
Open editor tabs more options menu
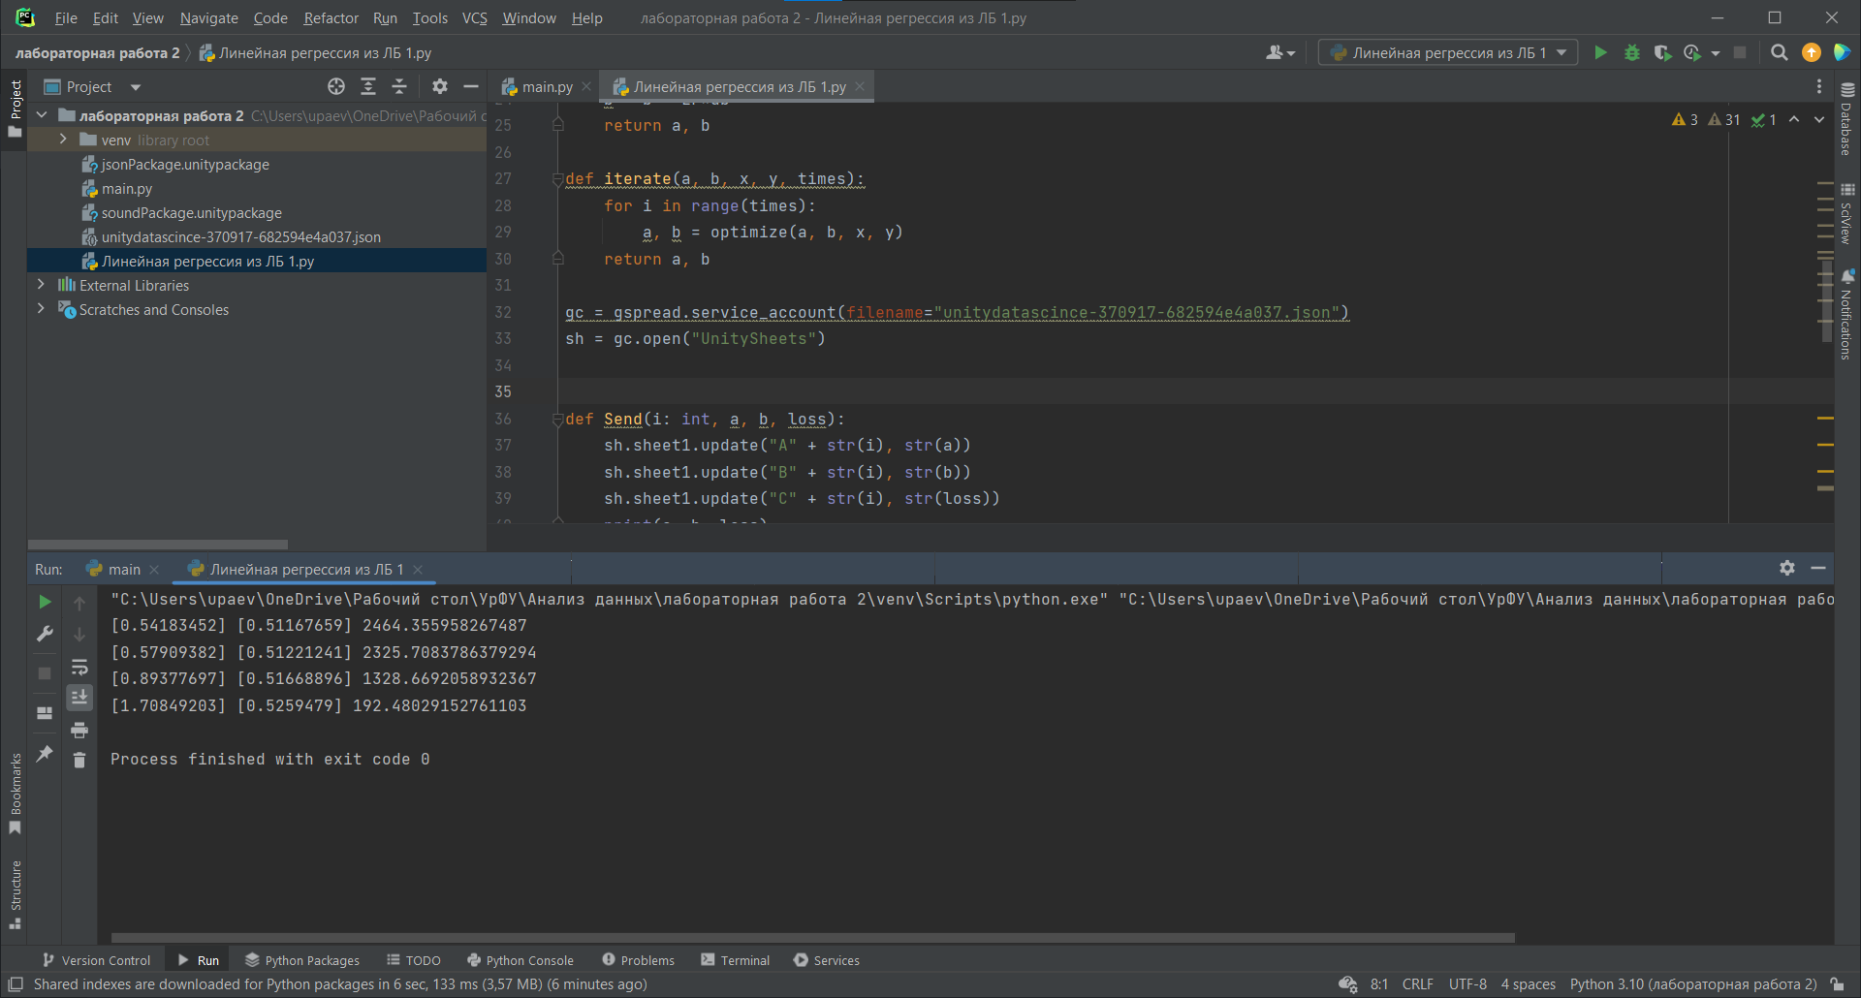(x=1819, y=86)
